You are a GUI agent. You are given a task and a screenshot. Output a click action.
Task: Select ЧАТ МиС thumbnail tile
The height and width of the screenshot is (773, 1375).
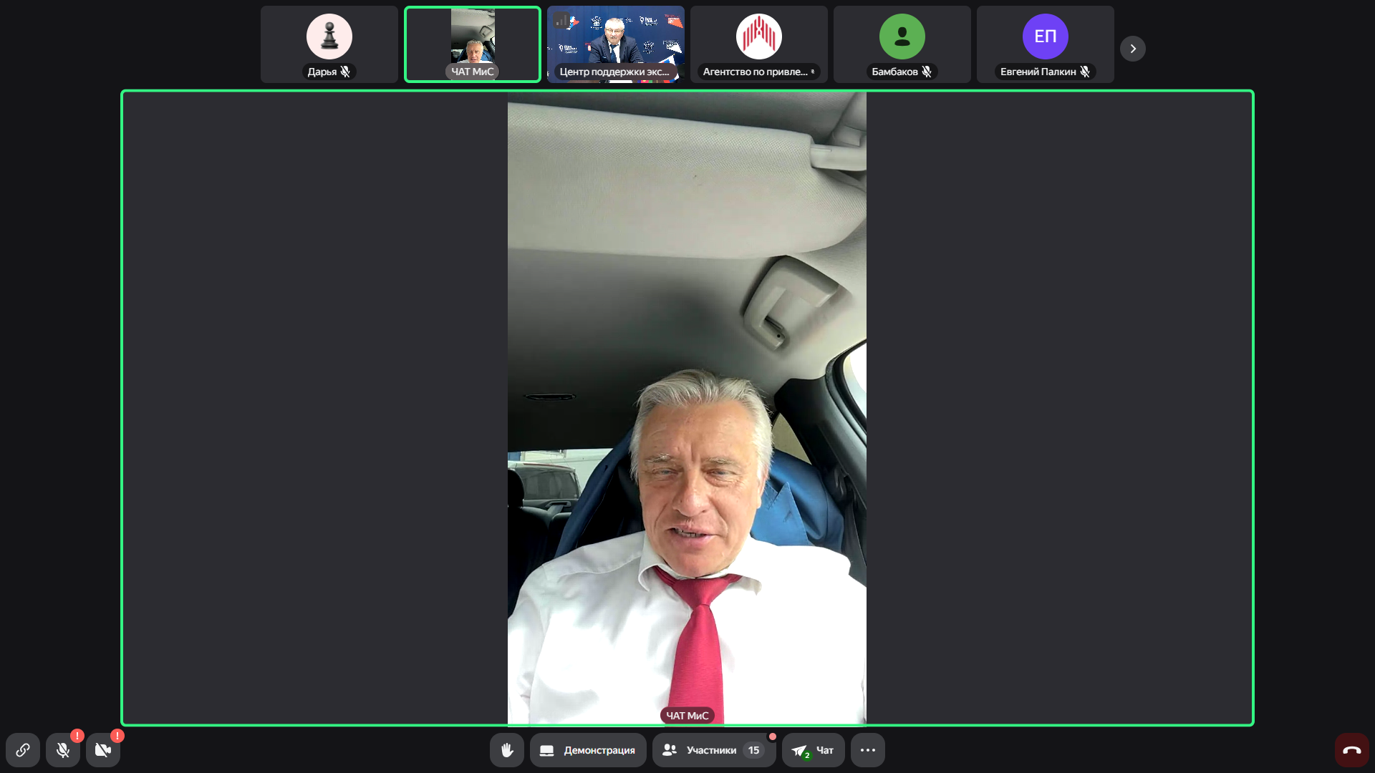pos(473,44)
